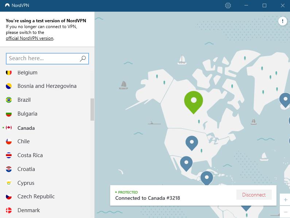Click the Belgium flag icon
290x218 pixels.
[x=9, y=72]
